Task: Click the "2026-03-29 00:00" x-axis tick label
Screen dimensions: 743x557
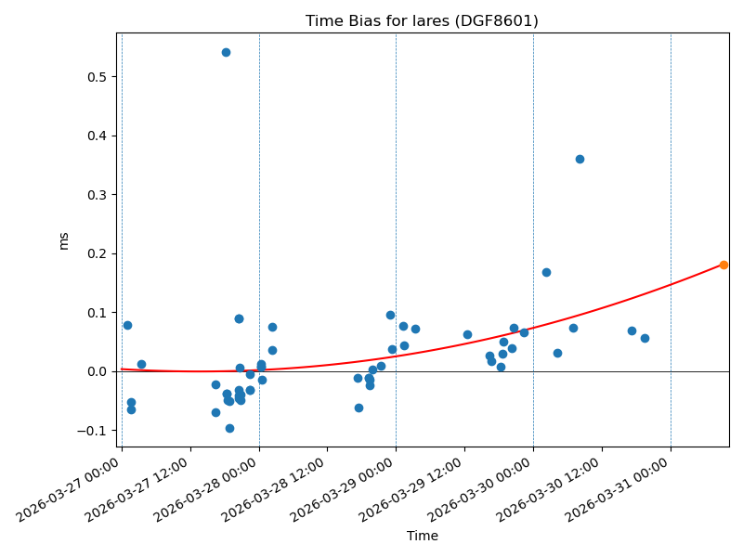Action: tap(345, 490)
